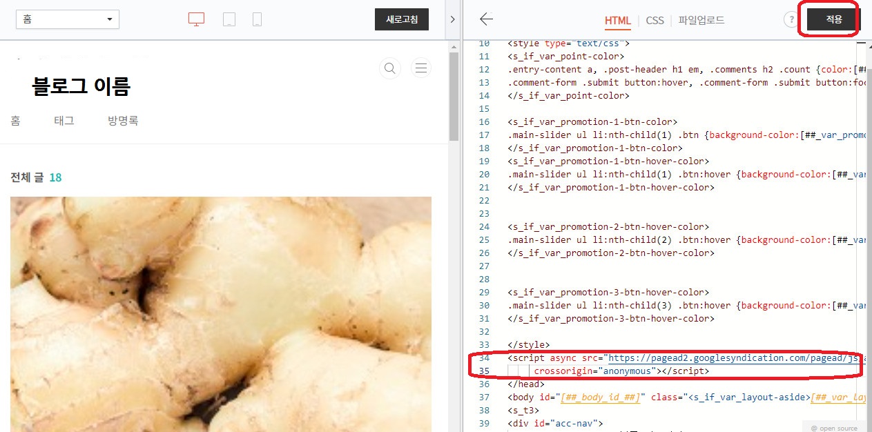The width and height of the screenshot is (872, 432).
Task: Open blog search magnifier icon
Action: [390, 68]
